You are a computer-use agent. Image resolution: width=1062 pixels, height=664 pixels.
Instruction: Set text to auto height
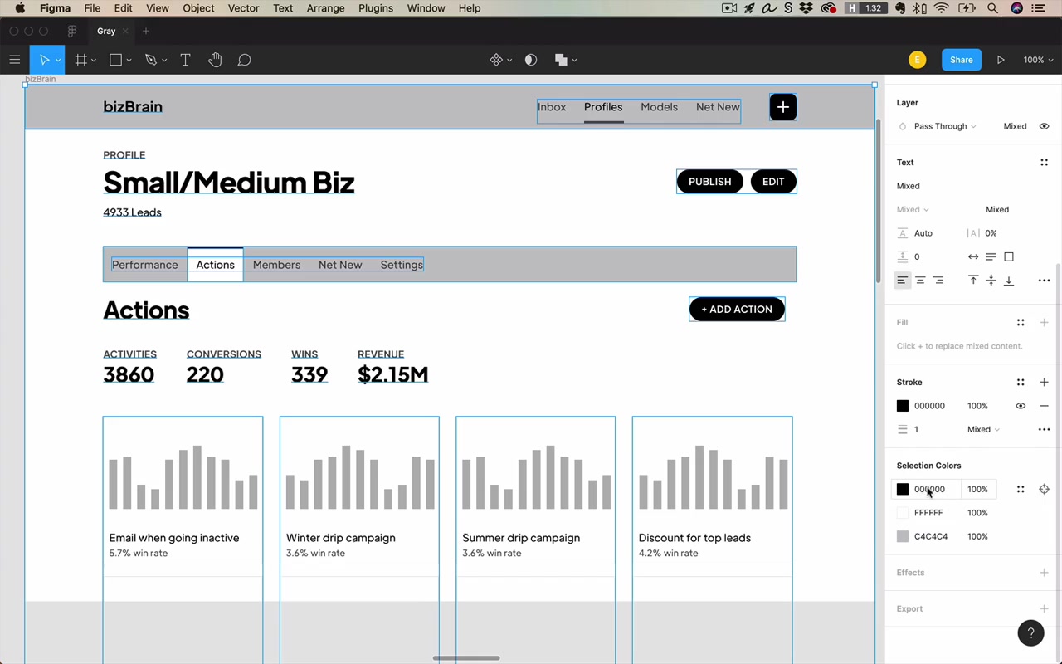(x=991, y=256)
